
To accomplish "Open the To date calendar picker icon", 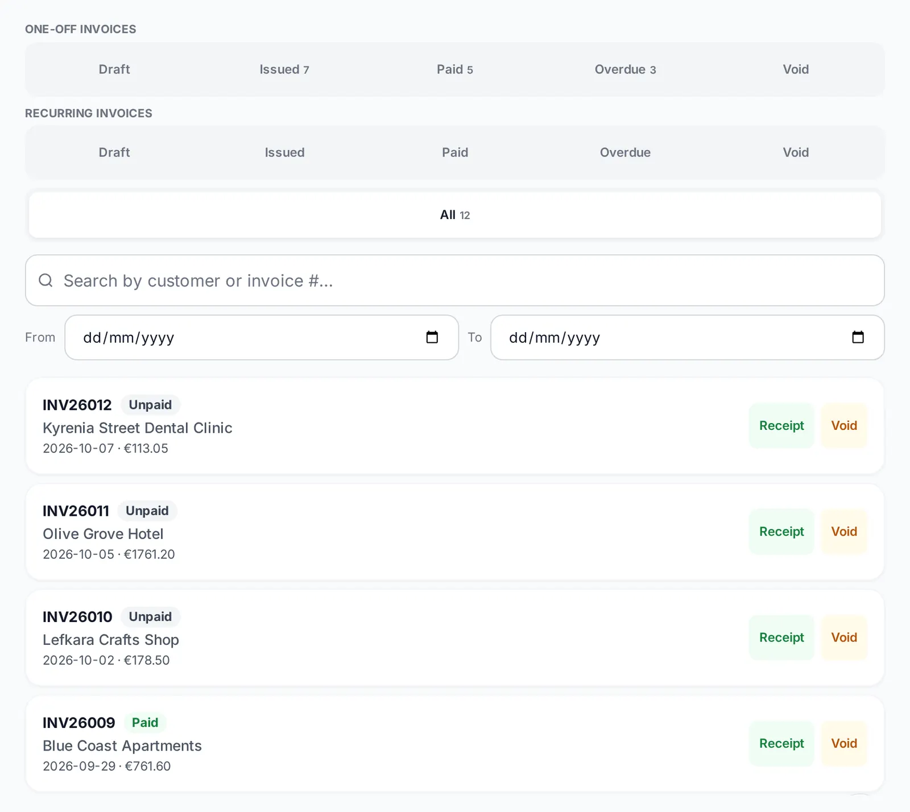I will (858, 337).
